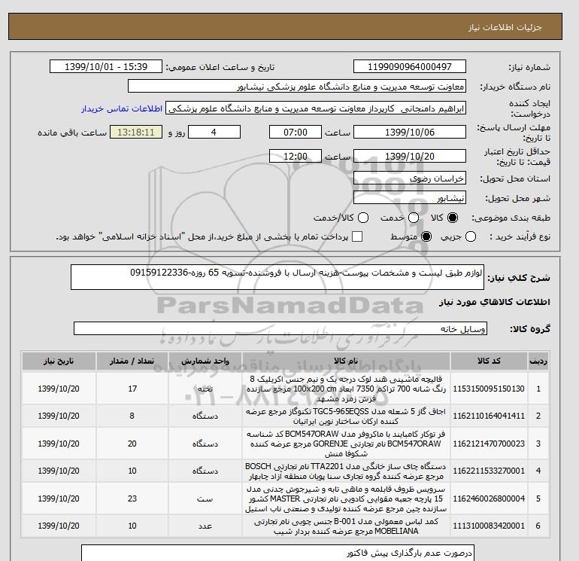Viewport: 579px width, 561px height.
Task: Click product code 115315009515​0130
Action: [489, 389]
